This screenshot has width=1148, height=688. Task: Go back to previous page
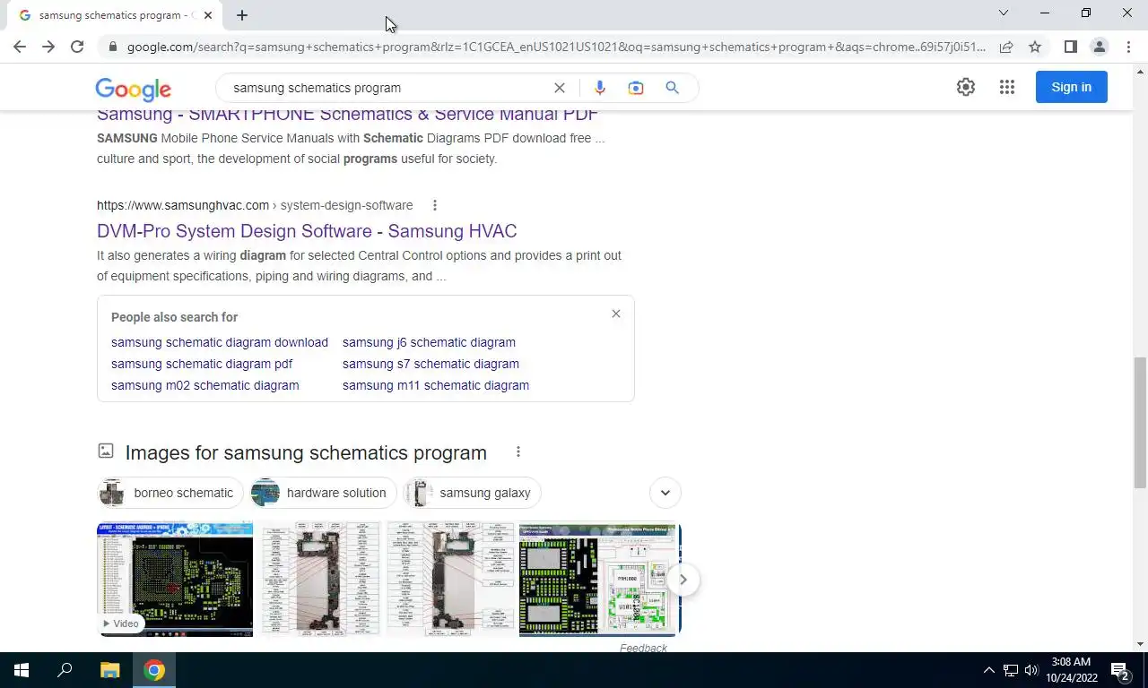[20, 47]
